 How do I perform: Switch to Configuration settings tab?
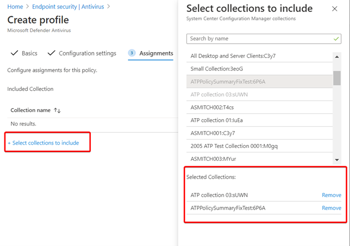[87, 53]
